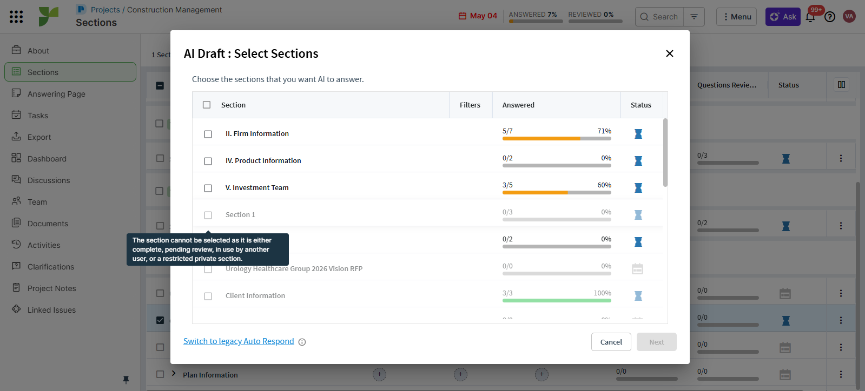Click the notifications bell icon
Screen dimensions: 865x391
810,17
